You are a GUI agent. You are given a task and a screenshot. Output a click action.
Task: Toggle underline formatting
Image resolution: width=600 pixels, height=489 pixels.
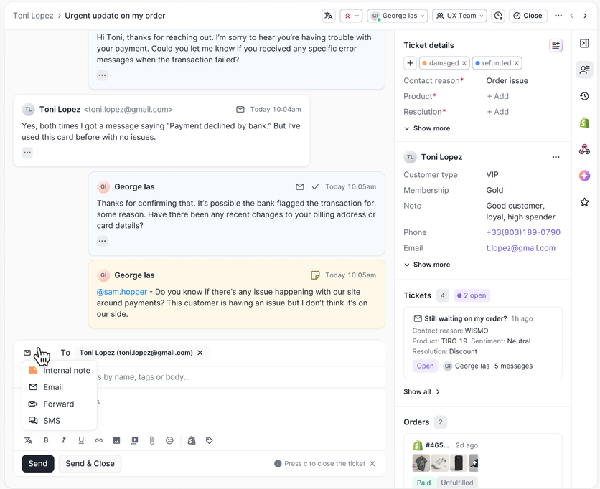pyautogui.click(x=81, y=440)
